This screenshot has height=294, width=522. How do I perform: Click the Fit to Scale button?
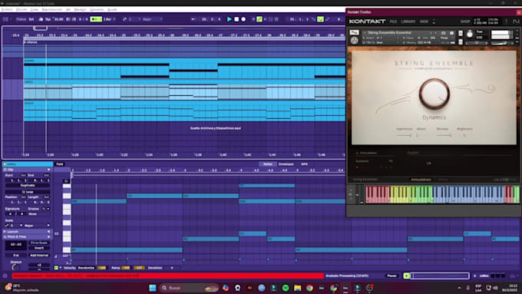tap(39, 243)
